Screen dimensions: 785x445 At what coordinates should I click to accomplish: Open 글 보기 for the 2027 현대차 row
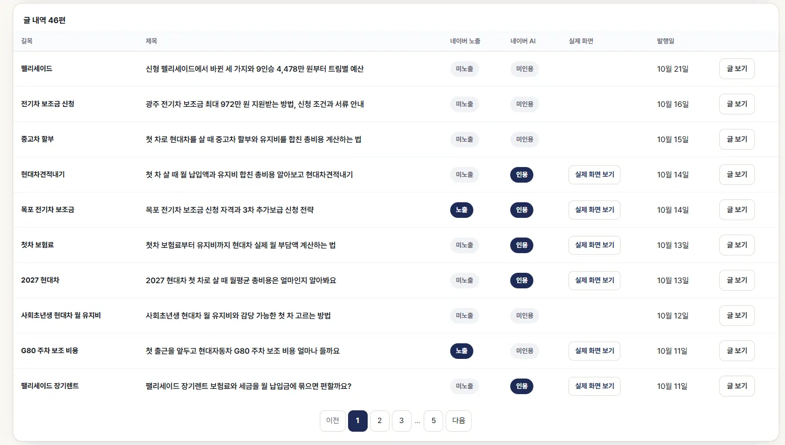click(x=737, y=280)
